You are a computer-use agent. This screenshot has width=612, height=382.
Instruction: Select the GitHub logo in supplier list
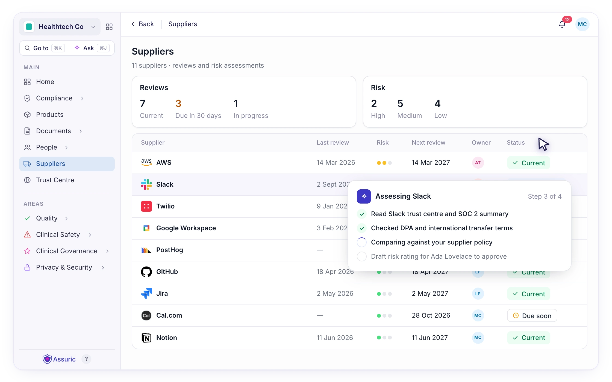coord(146,272)
